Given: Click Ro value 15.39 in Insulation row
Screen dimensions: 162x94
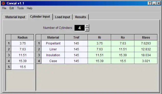Looking at the screenshot, I should (123, 55).
